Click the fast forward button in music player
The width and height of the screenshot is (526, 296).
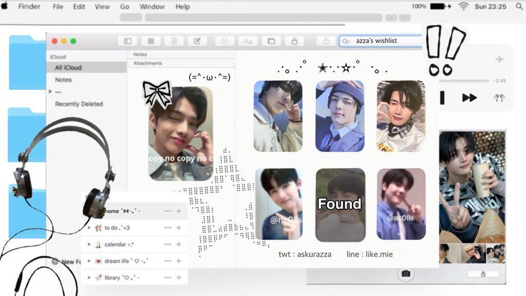(x=469, y=98)
